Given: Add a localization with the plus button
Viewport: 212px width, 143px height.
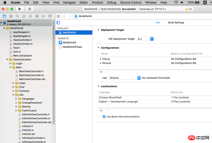Looking at the screenshot, I should pyautogui.click(x=101, y=110).
